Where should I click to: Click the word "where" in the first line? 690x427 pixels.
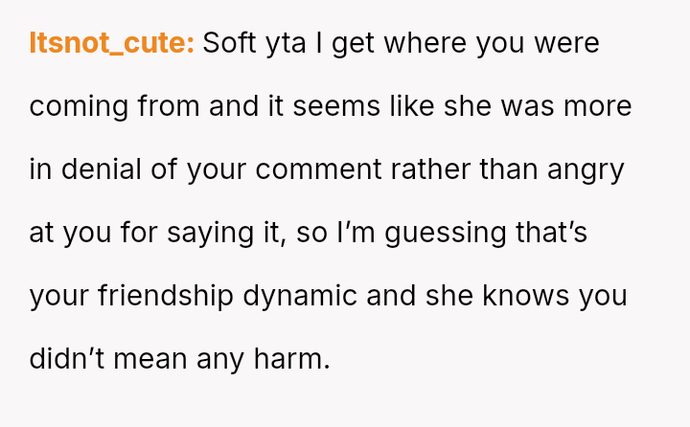[x=425, y=43]
